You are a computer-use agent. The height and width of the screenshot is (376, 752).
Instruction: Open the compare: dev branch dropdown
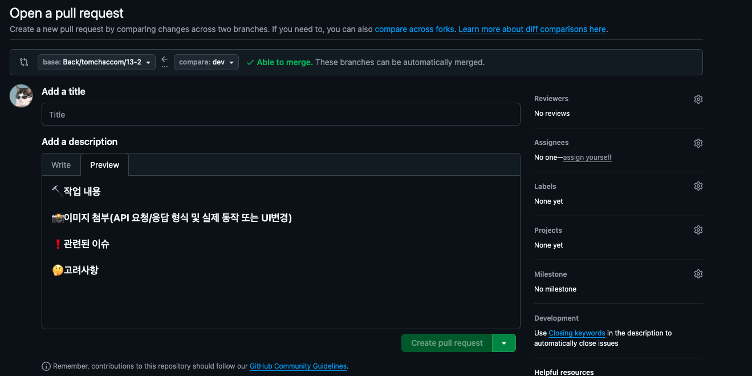click(x=206, y=62)
